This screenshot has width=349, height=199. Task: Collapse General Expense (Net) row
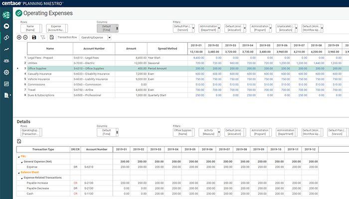tap(22, 162)
